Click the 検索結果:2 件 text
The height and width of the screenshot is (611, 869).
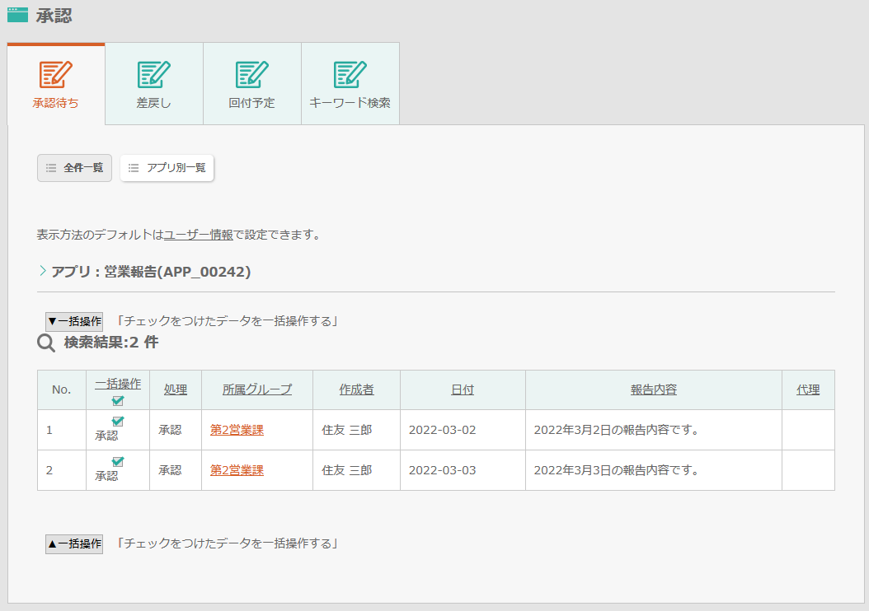[110, 343]
